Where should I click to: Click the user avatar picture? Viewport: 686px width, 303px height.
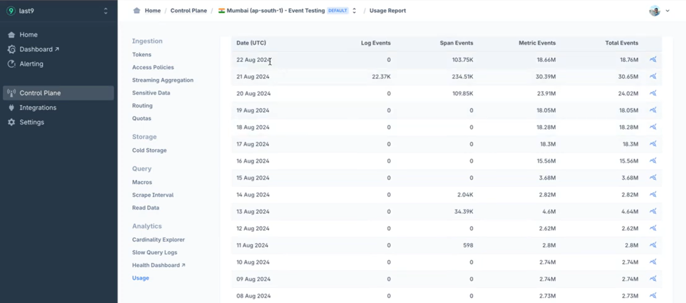coord(654,11)
